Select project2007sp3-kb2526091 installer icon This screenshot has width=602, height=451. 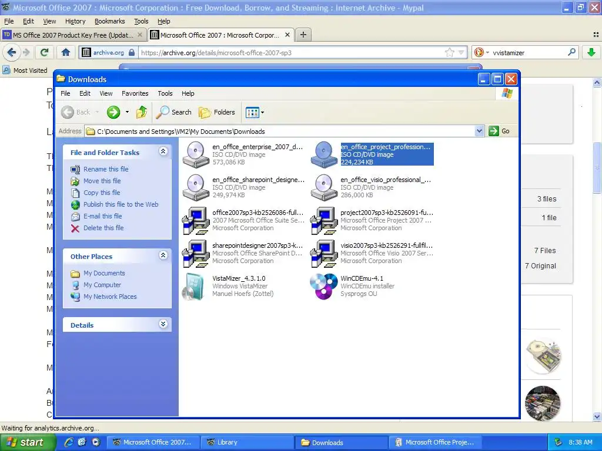pyautogui.click(x=324, y=221)
